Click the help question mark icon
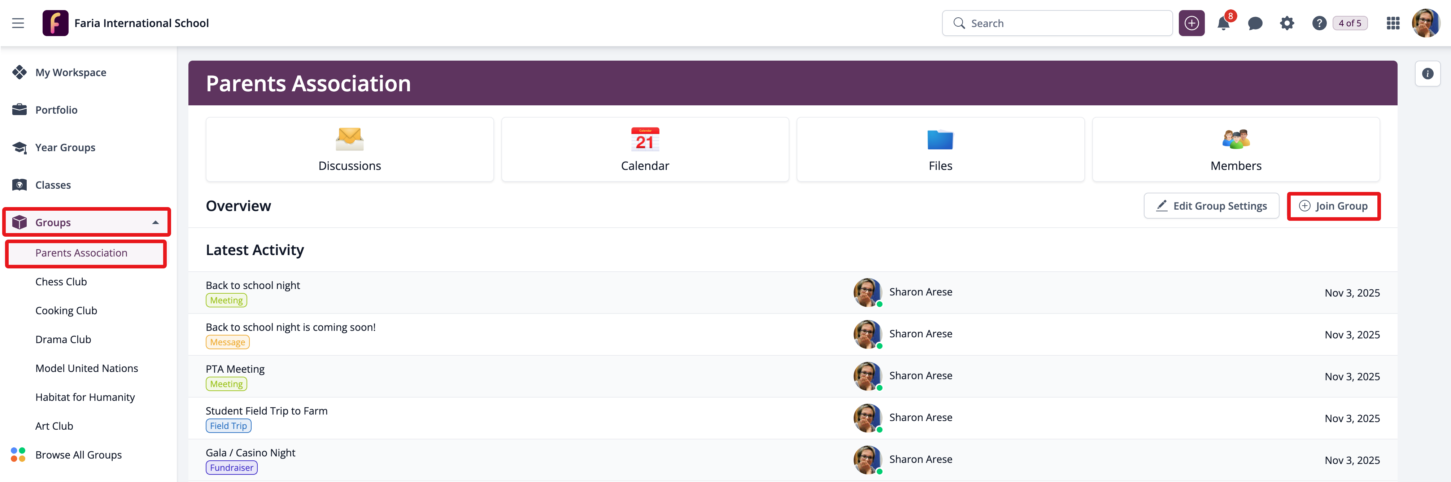This screenshot has width=1451, height=482. pyautogui.click(x=1319, y=24)
